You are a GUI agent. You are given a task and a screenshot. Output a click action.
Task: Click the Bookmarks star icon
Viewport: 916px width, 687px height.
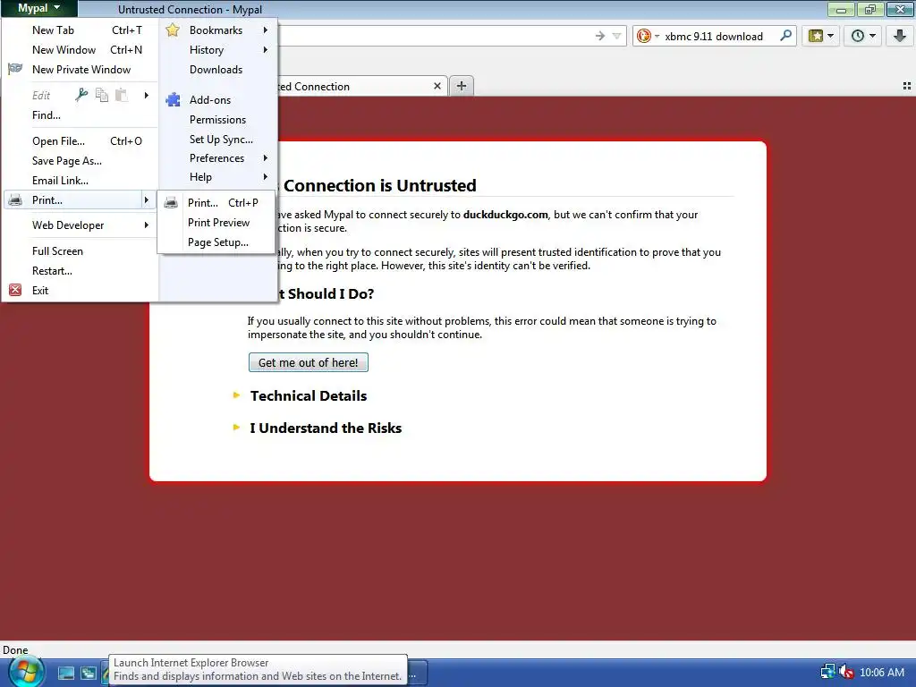(x=173, y=30)
